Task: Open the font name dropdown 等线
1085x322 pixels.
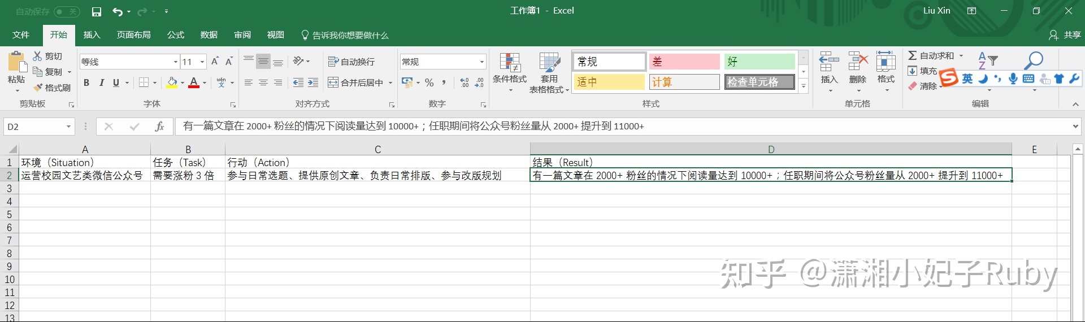Action: [175, 62]
